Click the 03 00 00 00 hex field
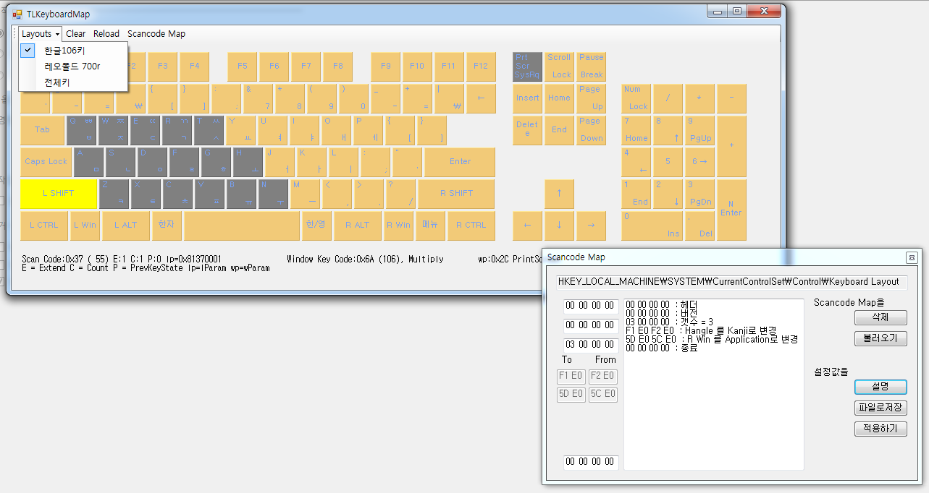This screenshot has width=929, height=493. pyautogui.click(x=591, y=345)
